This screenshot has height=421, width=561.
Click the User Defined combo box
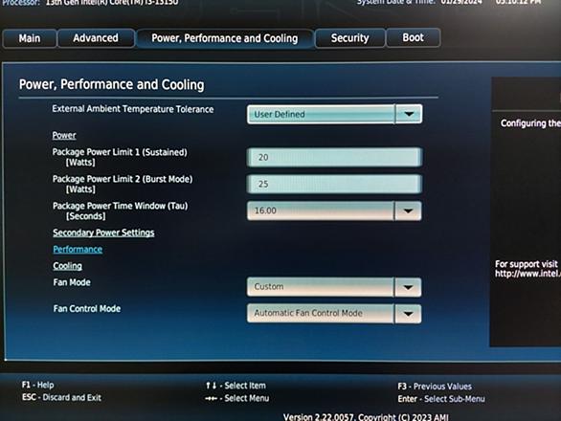click(334, 114)
